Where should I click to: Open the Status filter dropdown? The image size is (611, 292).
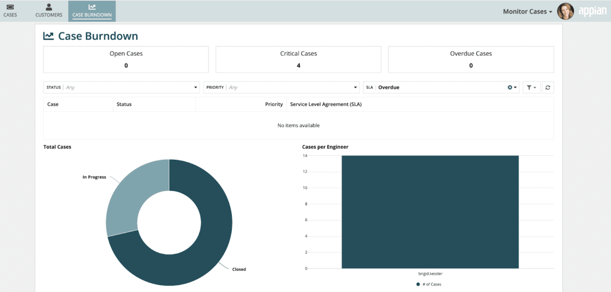[x=122, y=87]
